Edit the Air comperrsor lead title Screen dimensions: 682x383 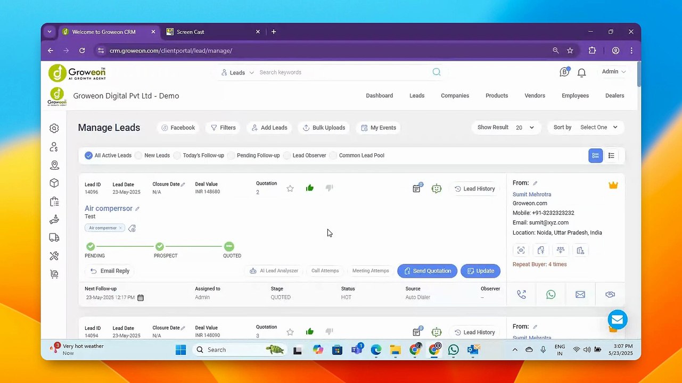[x=137, y=209]
